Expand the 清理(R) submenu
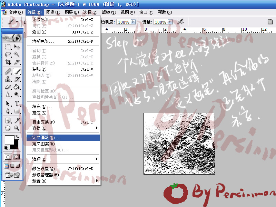 [97, 159]
